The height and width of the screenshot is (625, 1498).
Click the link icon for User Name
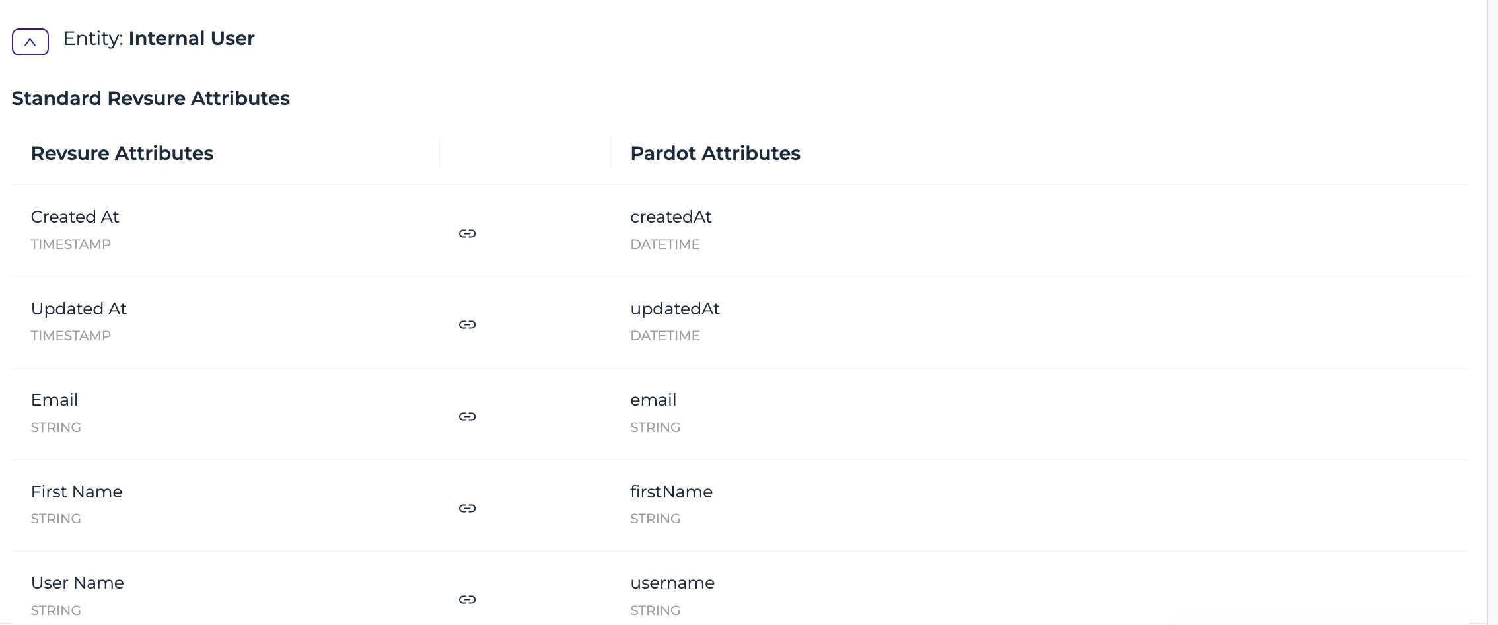click(x=468, y=599)
